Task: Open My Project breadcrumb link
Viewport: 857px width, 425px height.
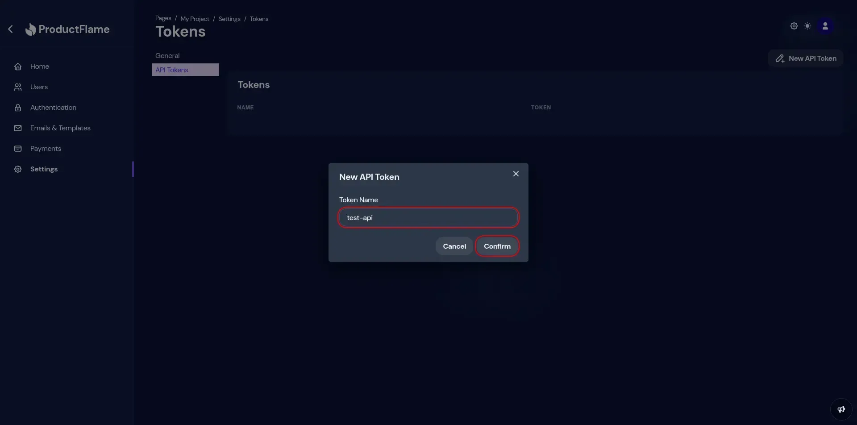Action: click(x=195, y=19)
